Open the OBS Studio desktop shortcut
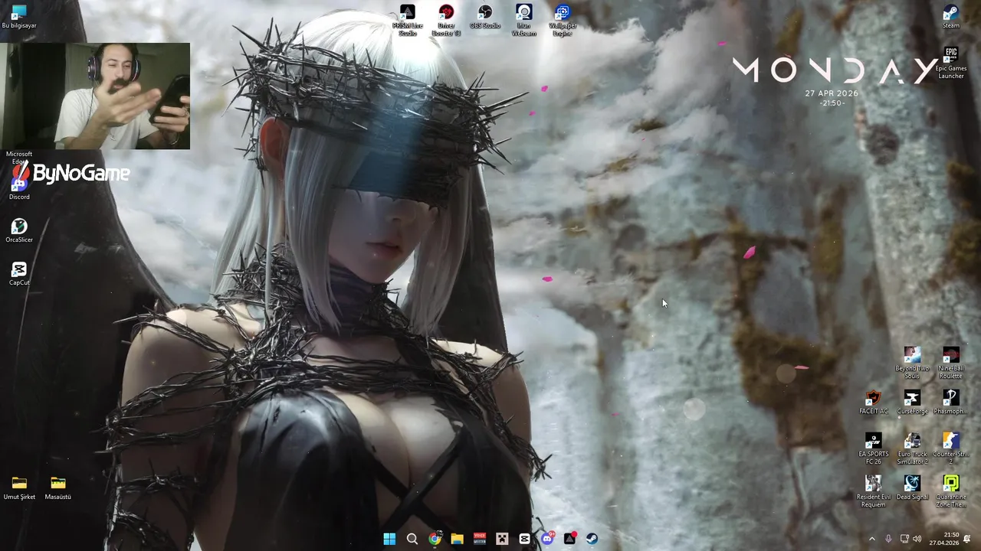 point(485,17)
